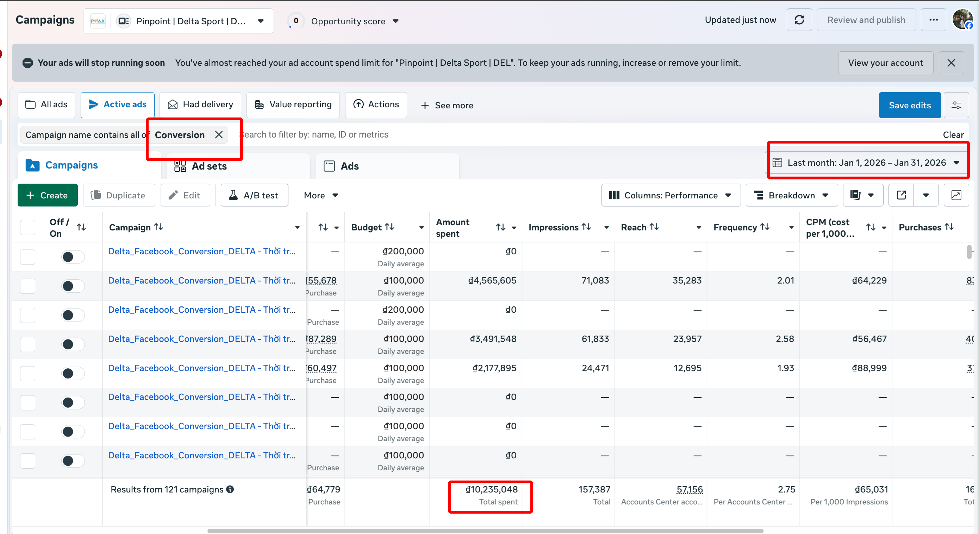Switch to the Had delivery view
979x534 pixels.
pos(200,105)
